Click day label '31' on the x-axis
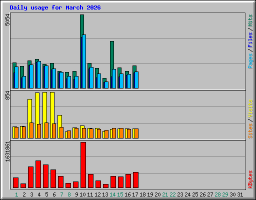256x200 pixels. 240,194
